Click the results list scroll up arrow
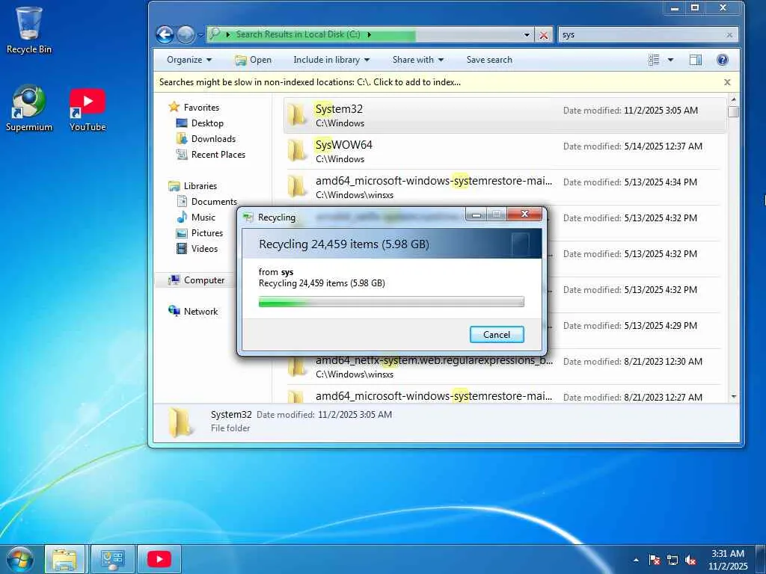The image size is (766, 574). [733, 99]
